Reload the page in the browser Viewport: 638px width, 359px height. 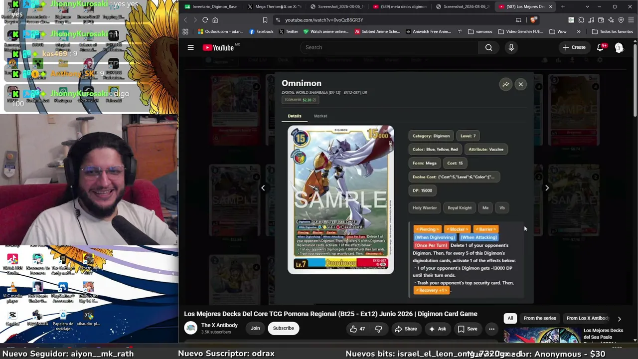pyautogui.click(x=205, y=20)
